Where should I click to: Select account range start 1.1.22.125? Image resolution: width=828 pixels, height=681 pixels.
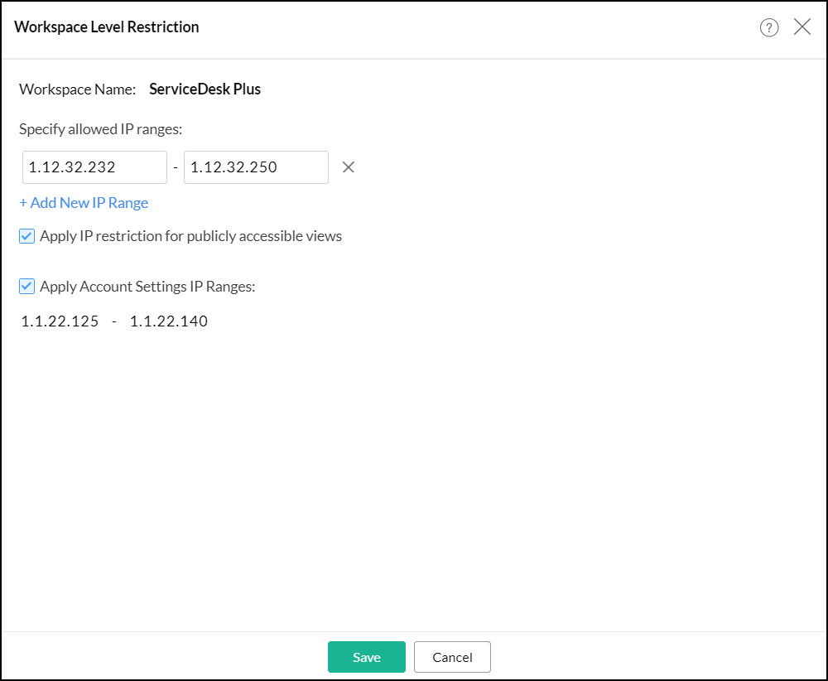coord(60,321)
